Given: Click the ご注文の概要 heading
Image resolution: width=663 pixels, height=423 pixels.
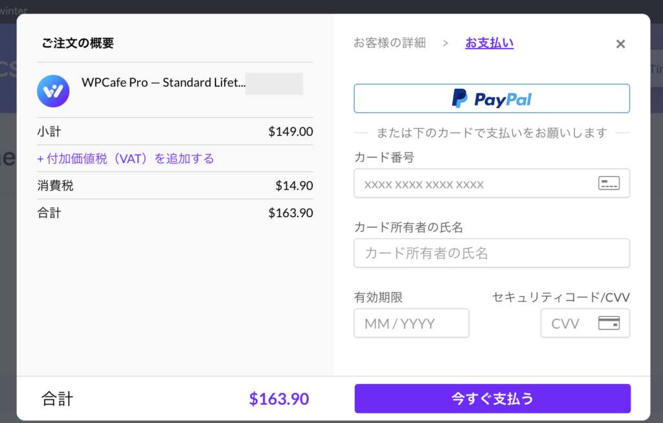Looking at the screenshot, I should [x=78, y=43].
